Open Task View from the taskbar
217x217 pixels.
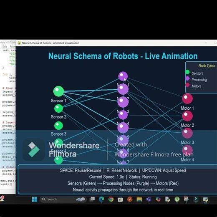coord(92,199)
